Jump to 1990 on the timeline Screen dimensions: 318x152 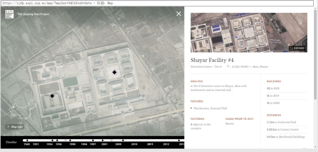pos(70,140)
